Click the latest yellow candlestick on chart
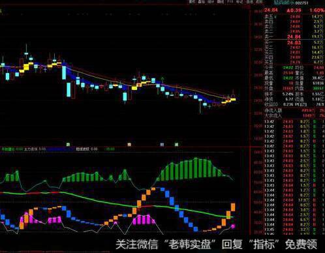This screenshot has height=253, width=325. click(233, 100)
